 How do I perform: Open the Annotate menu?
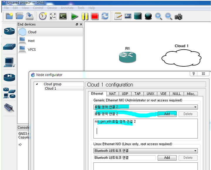(67, 8)
